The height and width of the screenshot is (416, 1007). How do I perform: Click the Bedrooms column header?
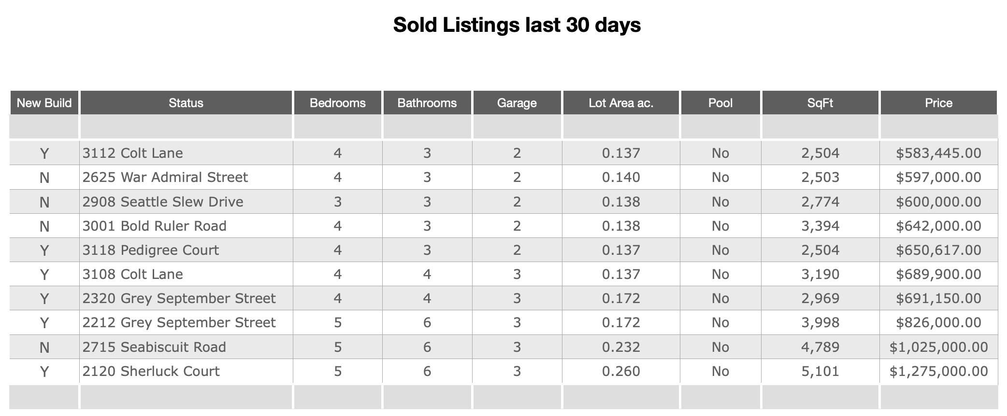point(337,103)
